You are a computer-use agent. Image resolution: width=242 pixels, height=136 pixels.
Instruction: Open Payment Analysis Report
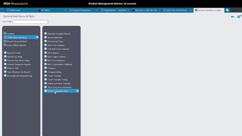(x=59, y=34)
